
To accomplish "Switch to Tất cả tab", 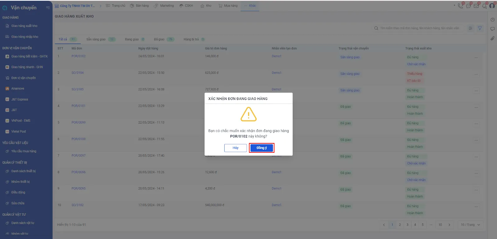I will tap(67, 39).
